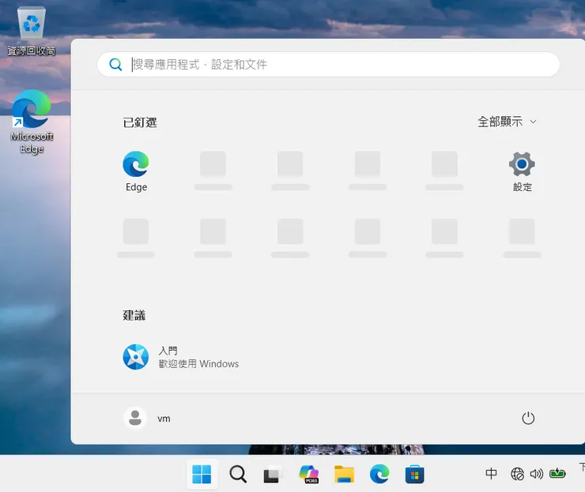Viewport: 585px width, 492px height.
Task: Open the power options button
Action: pos(528,419)
